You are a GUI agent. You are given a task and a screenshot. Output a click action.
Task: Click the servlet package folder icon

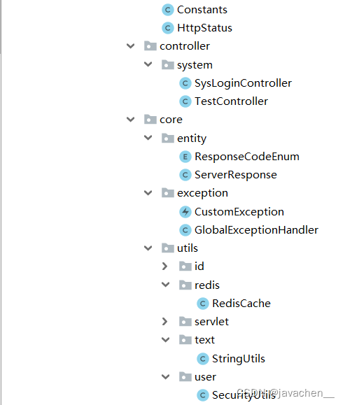coord(185,322)
